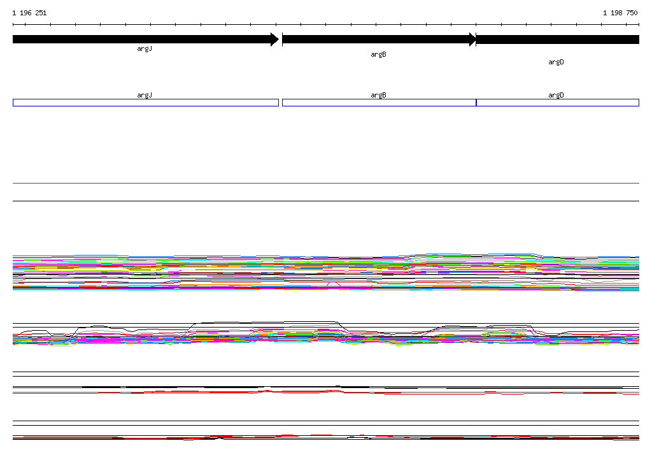This screenshot has width=652, height=455.
Task: Click the blue argD outlined box
Action: [558, 103]
